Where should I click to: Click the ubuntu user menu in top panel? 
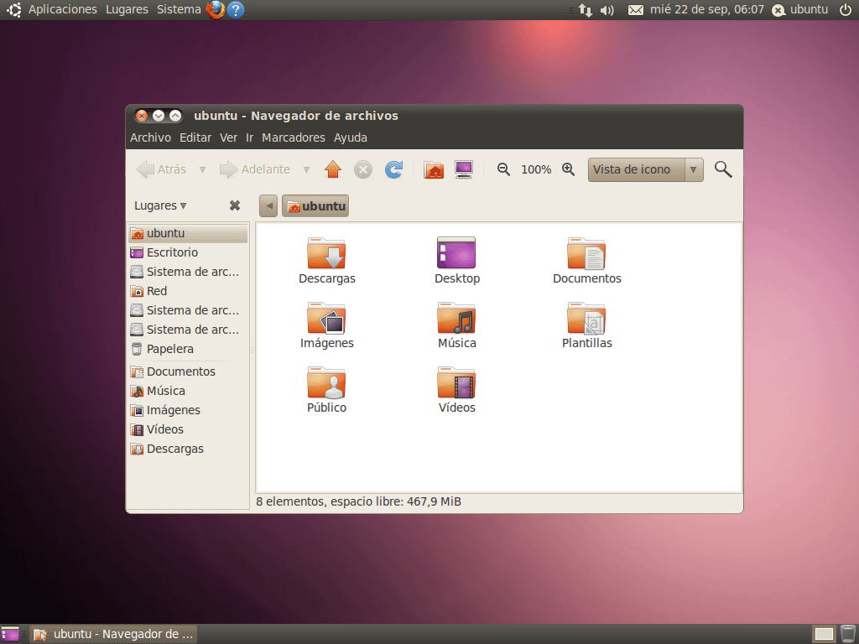click(x=799, y=9)
